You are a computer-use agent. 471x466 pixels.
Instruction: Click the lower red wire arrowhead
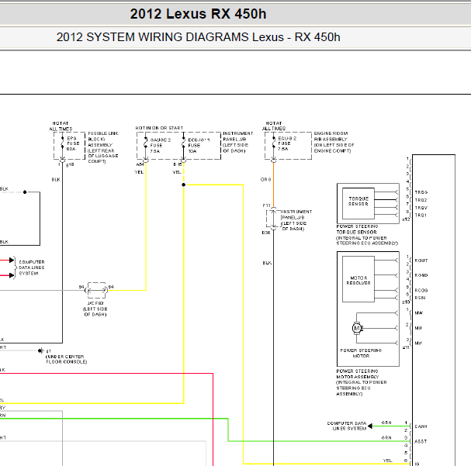click(12, 275)
